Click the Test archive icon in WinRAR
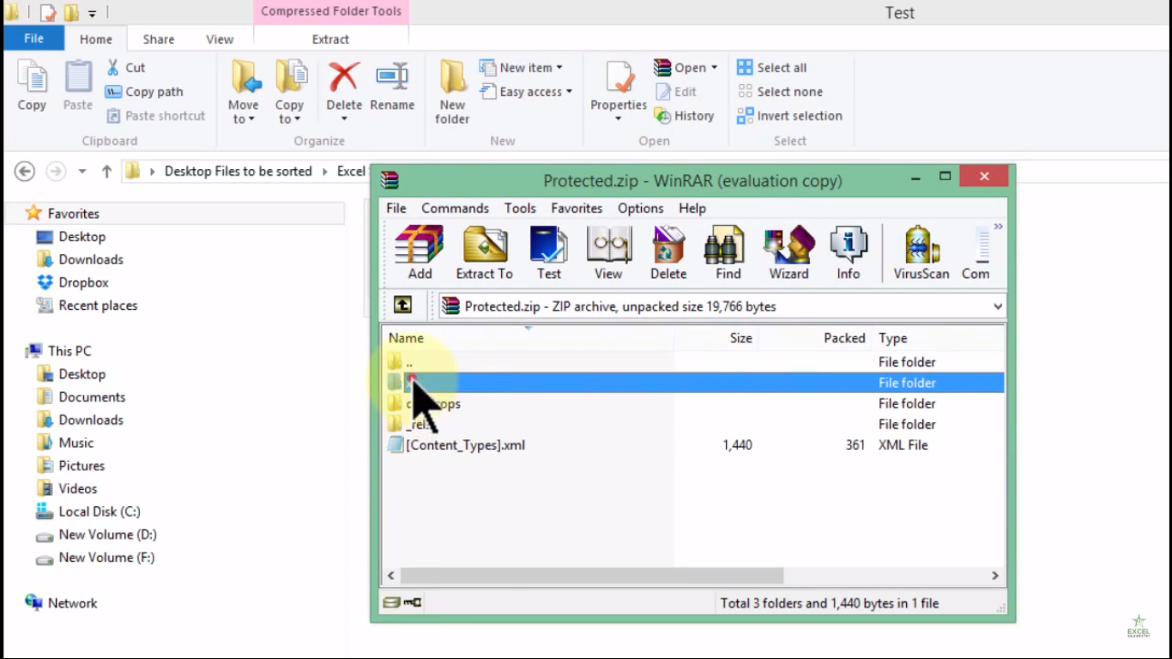1172x659 pixels. tap(549, 253)
